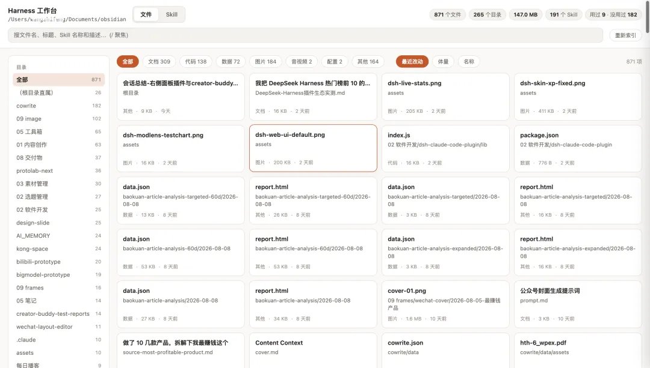Open 09 frames directory
The width and height of the screenshot is (650, 368).
tap(58, 288)
